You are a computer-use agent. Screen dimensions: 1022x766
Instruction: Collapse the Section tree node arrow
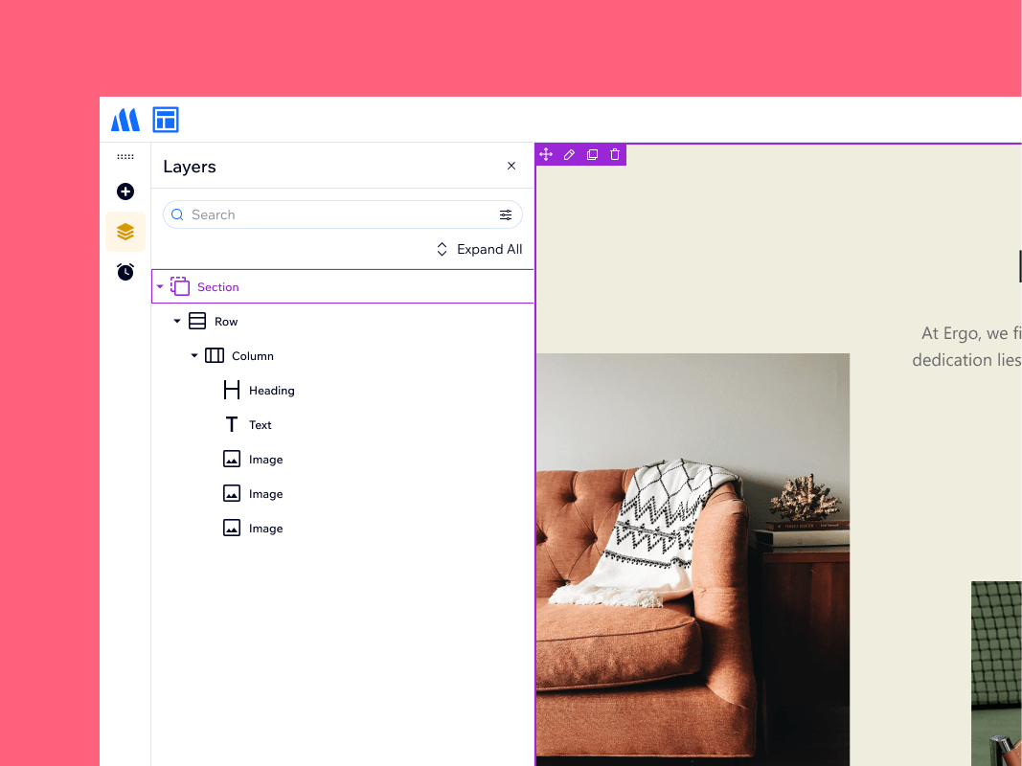click(160, 287)
